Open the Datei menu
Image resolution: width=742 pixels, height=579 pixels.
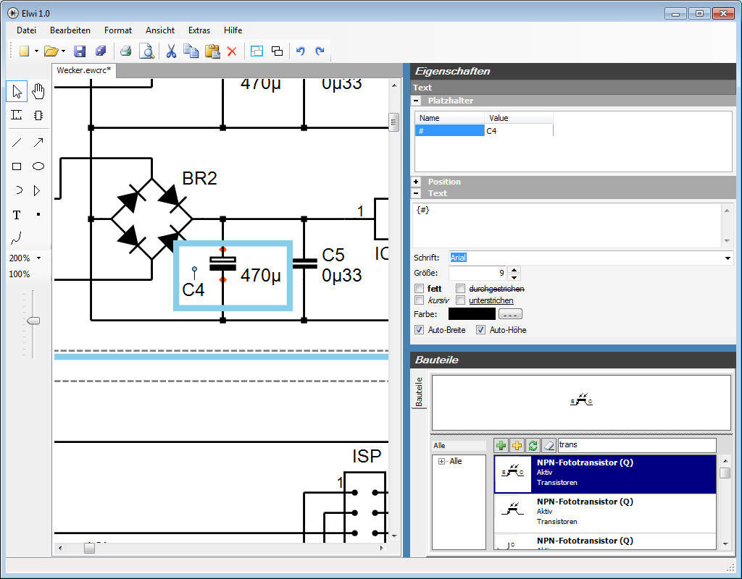pyautogui.click(x=27, y=30)
